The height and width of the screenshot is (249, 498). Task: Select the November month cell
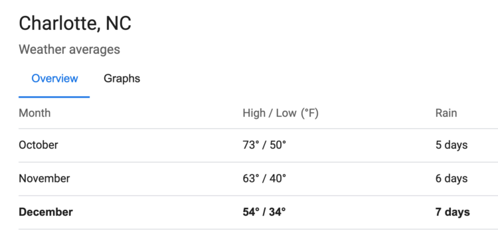click(44, 179)
